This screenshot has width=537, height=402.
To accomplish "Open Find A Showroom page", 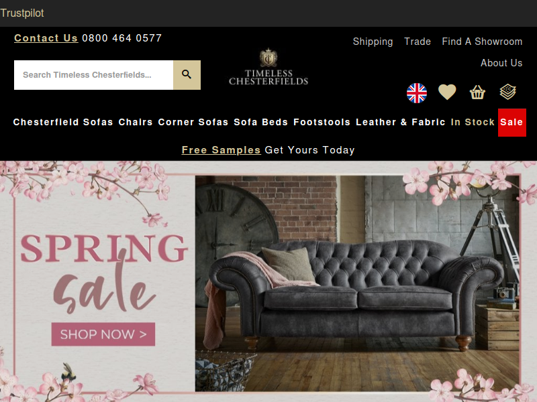I will pos(482,42).
